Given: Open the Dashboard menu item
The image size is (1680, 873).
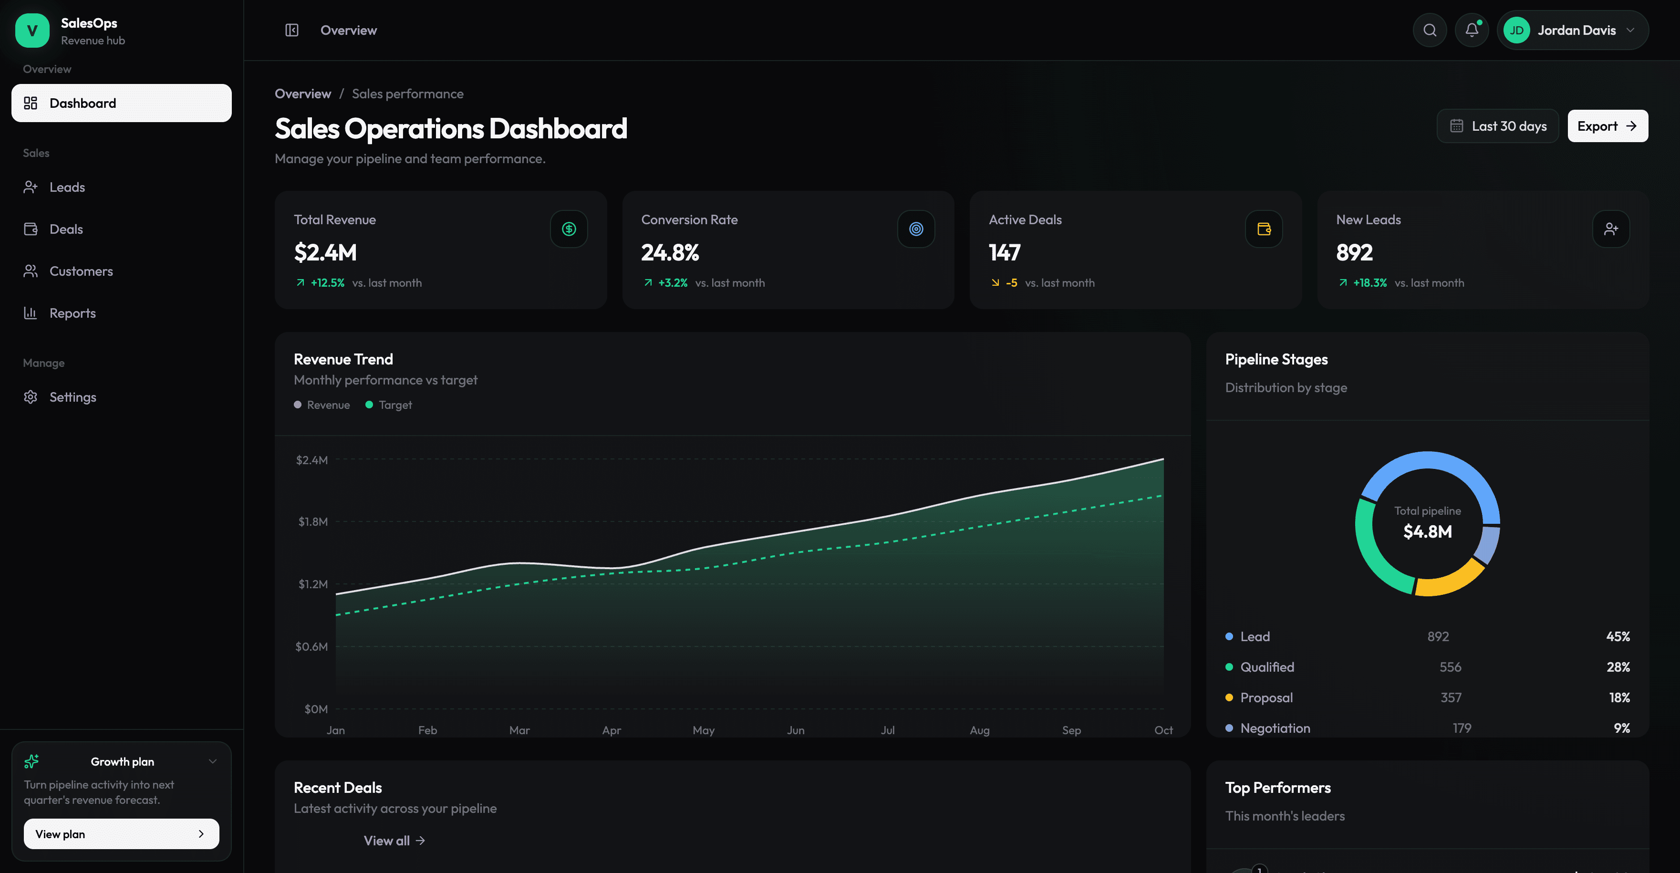Looking at the screenshot, I should (121, 103).
